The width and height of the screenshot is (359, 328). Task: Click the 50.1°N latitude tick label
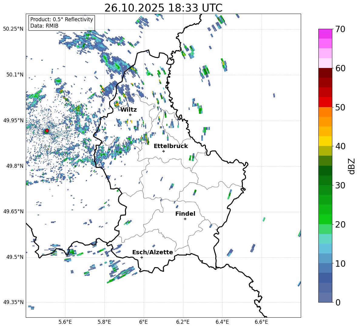point(13,75)
